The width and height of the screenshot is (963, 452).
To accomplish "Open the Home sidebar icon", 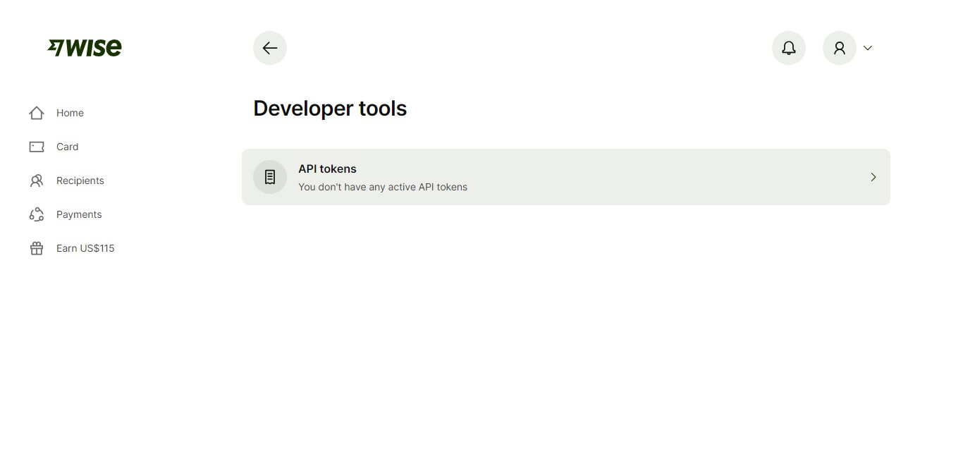I will pyautogui.click(x=36, y=113).
